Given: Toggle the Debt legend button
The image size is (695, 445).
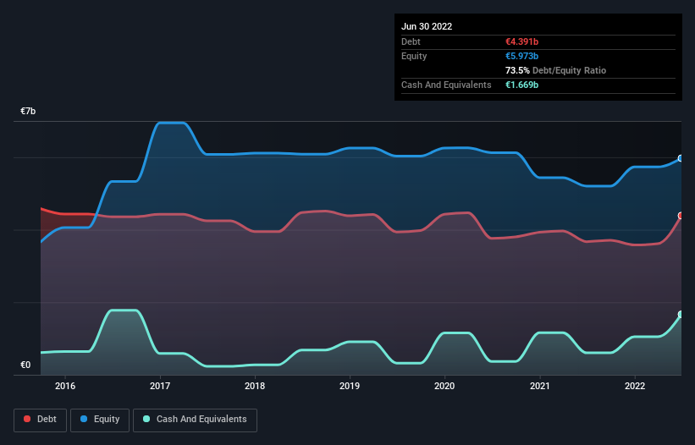Looking at the screenshot, I should point(40,420).
